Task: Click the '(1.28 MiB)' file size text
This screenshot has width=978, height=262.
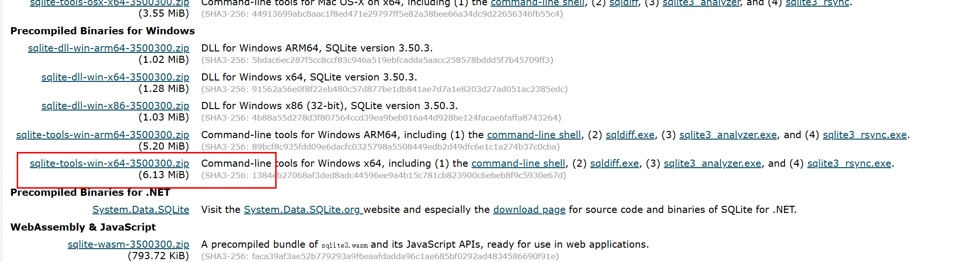Action: coord(163,89)
